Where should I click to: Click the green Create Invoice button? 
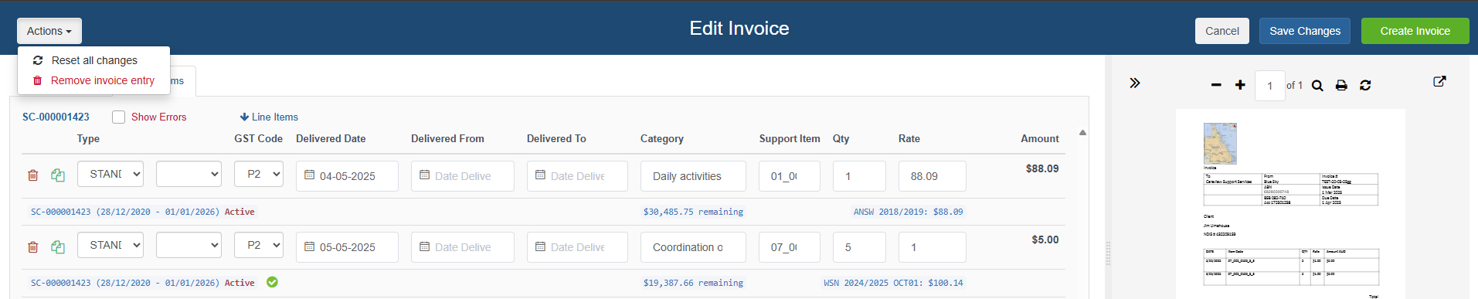coord(1415,31)
